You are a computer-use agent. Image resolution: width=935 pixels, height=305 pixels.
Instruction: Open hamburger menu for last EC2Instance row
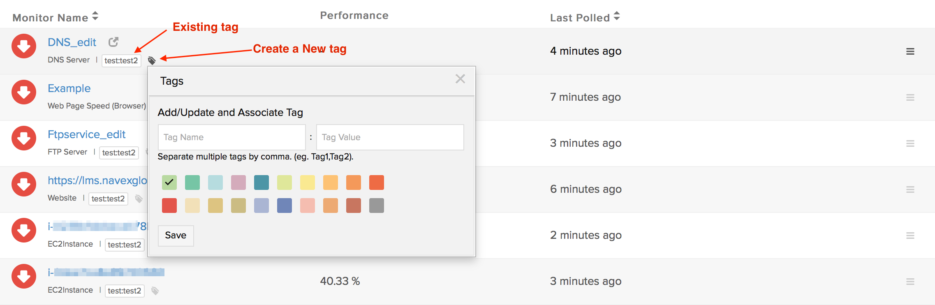[910, 282]
